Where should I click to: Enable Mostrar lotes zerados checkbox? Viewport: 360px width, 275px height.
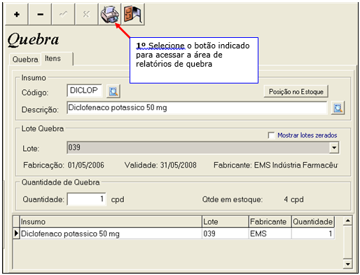(271, 135)
